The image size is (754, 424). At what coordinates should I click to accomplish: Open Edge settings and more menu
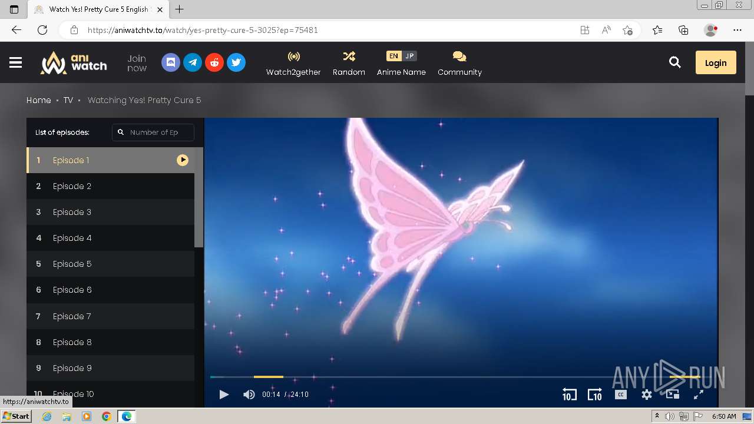[738, 30]
